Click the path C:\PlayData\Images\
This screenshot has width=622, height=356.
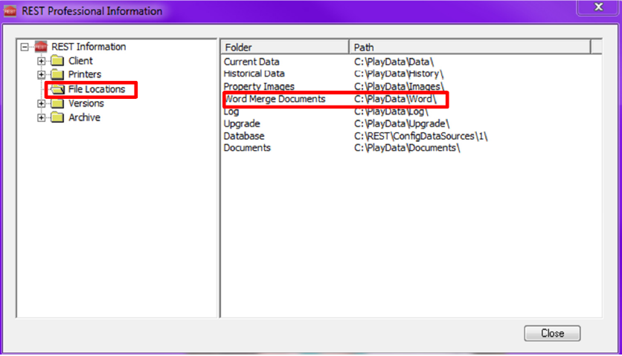point(399,86)
